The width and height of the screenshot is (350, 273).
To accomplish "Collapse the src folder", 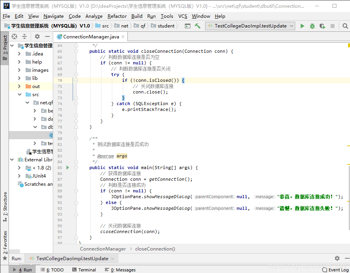I will 20,95.
